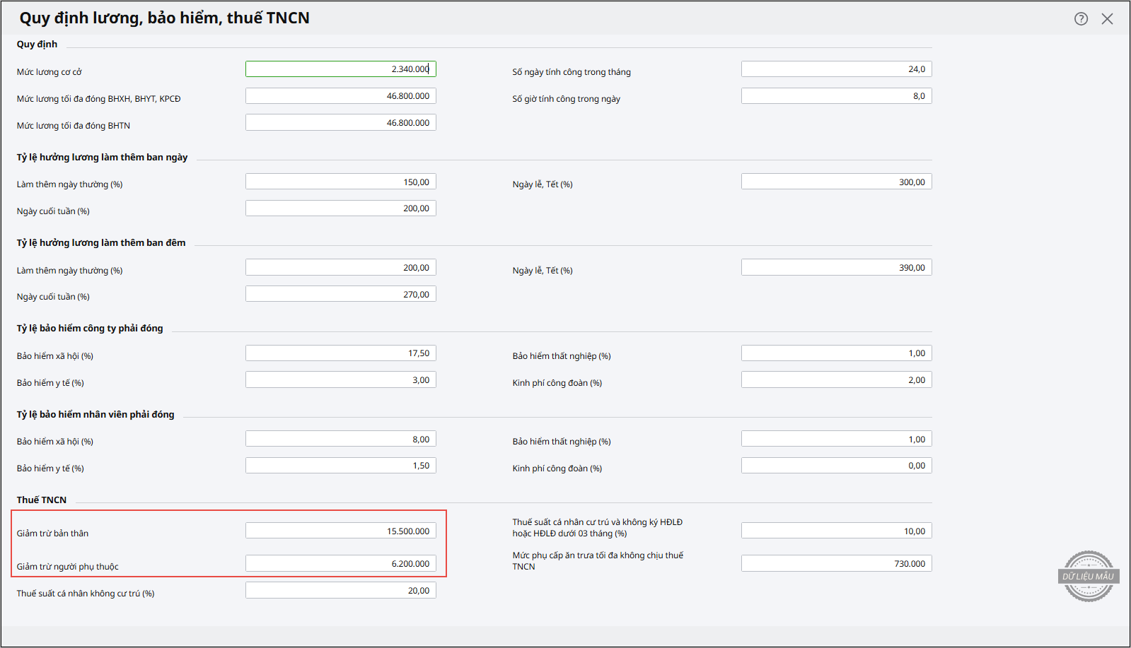Screen dimensions: 1131x648
Task: Edit Thuế suất cá nhân không cư trú
Action: point(340,591)
